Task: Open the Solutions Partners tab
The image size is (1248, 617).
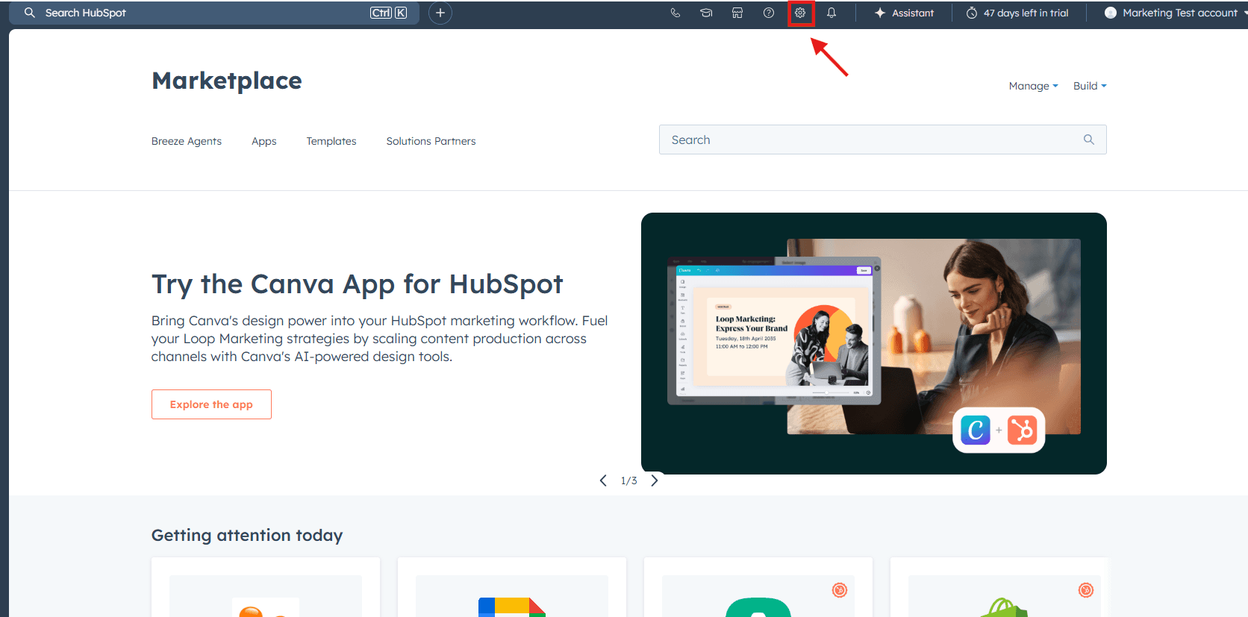Action: (x=431, y=141)
